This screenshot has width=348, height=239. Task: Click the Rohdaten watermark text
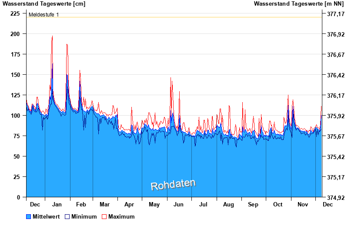pos(173,185)
